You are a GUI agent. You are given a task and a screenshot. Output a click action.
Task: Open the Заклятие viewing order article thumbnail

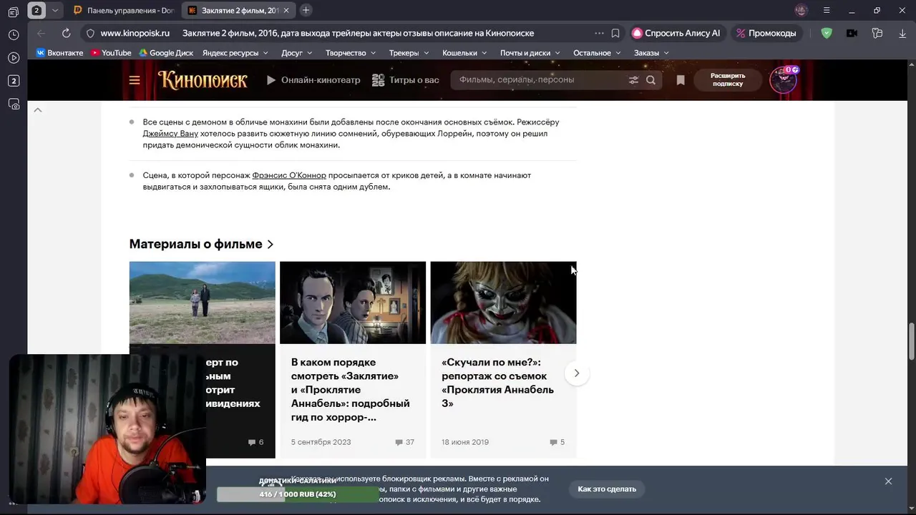click(x=353, y=303)
